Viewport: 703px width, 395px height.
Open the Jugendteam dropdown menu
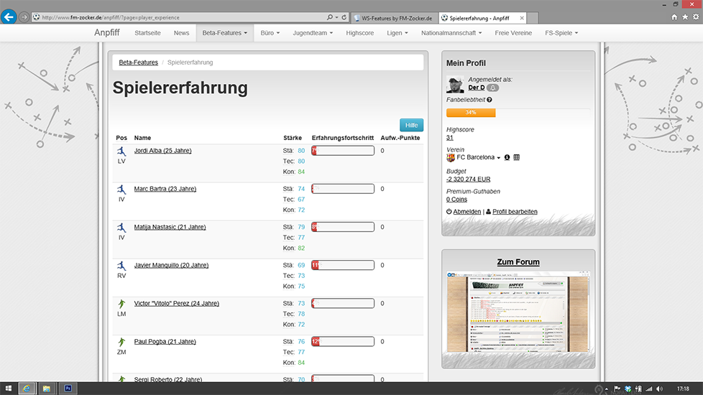313,33
